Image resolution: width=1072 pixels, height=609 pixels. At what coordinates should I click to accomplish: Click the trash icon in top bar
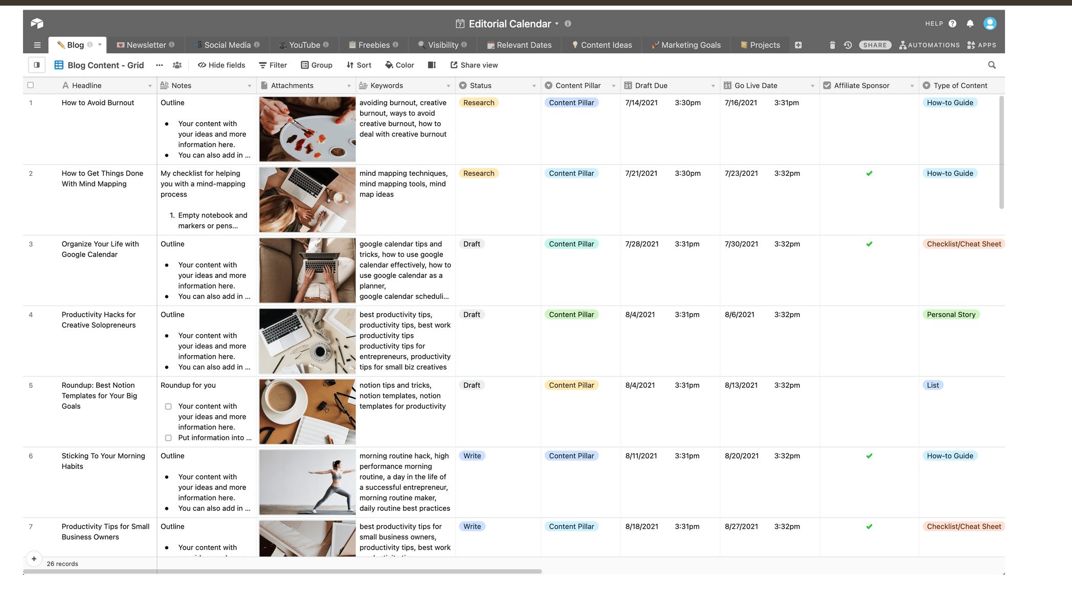pos(832,45)
